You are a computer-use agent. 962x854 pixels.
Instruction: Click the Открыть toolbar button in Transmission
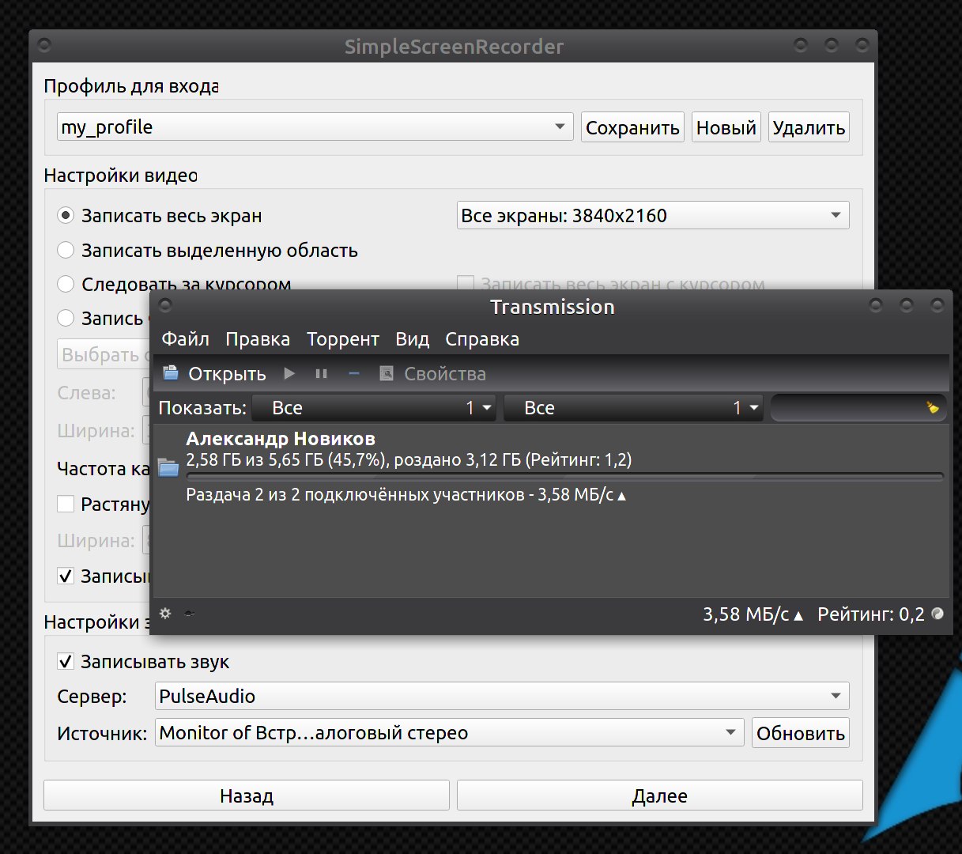click(214, 373)
